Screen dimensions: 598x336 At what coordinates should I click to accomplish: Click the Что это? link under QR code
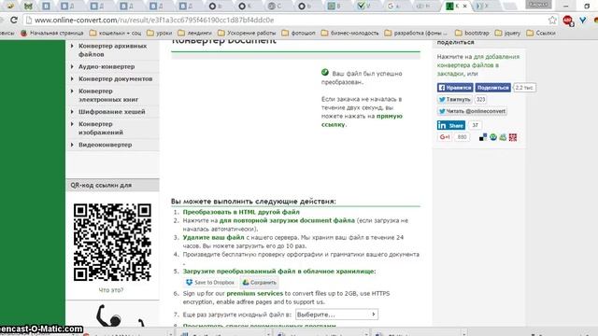(x=111, y=290)
